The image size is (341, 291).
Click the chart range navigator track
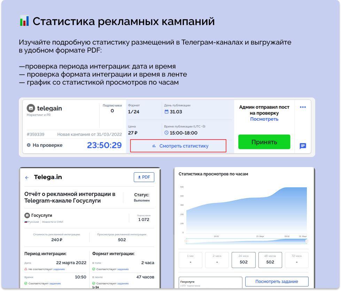pyautogui.click(x=246, y=241)
